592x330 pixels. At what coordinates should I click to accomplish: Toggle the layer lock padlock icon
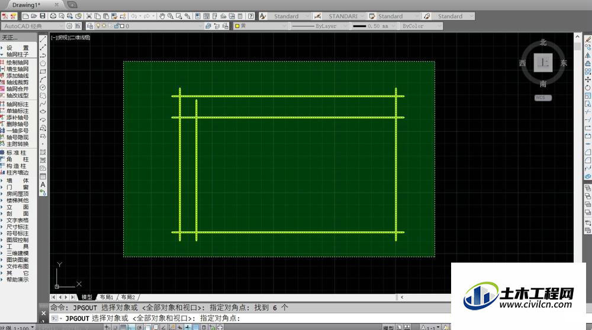tap(116, 26)
